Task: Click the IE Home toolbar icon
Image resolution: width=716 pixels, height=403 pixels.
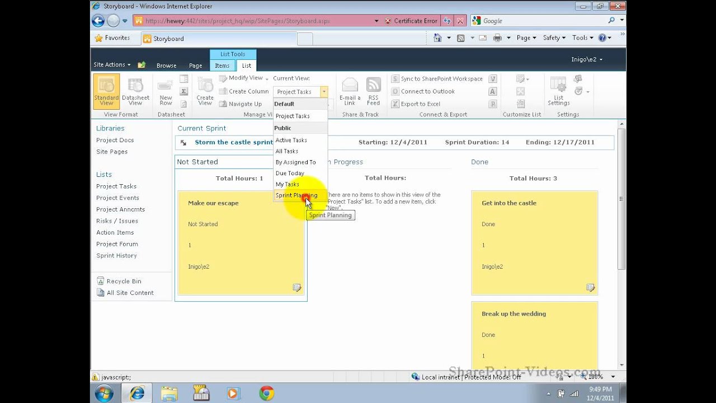Action: 437,38
